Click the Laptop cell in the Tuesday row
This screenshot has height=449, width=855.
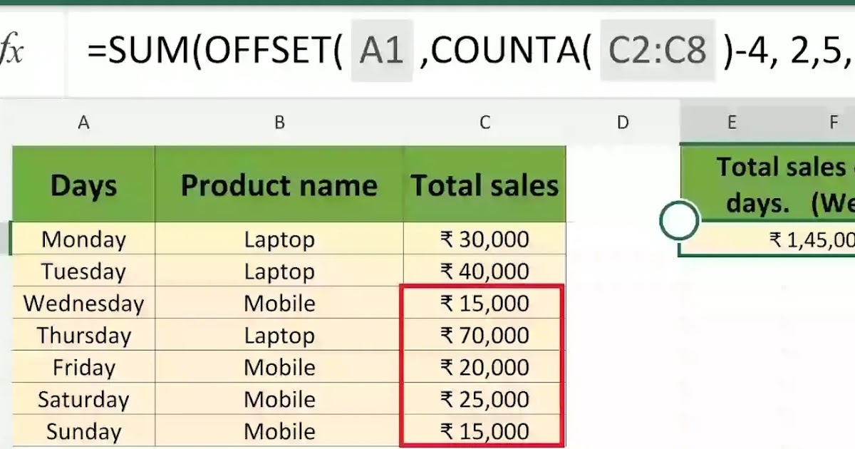coord(279,272)
